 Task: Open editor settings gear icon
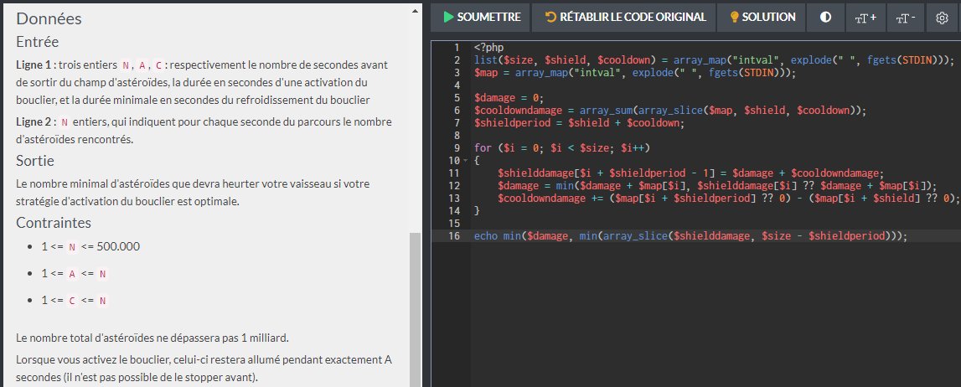[942, 17]
